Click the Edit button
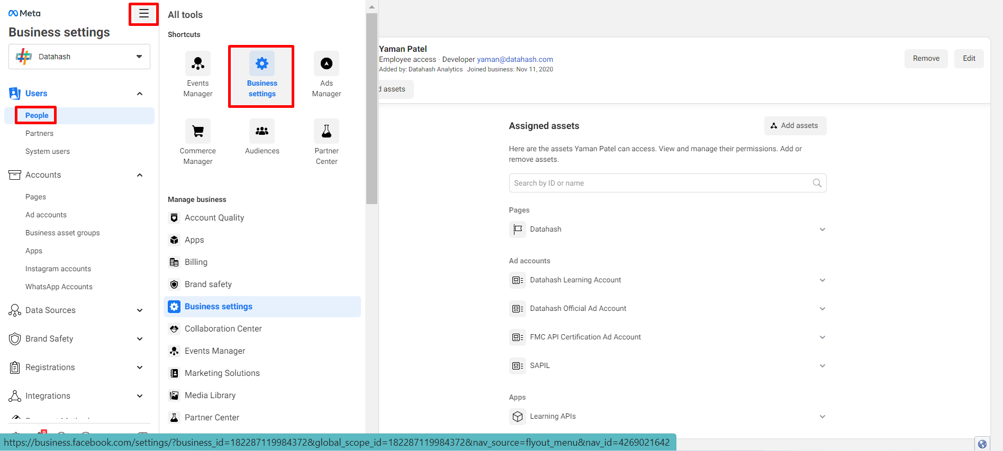 pos(969,59)
